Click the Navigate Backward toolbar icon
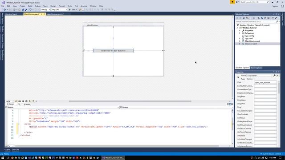The width and height of the screenshot is (285, 160). [4, 10]
